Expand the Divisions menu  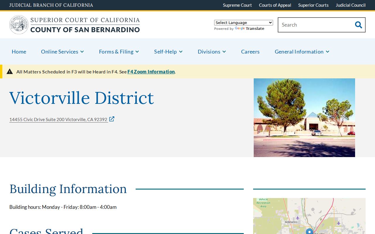212,51
